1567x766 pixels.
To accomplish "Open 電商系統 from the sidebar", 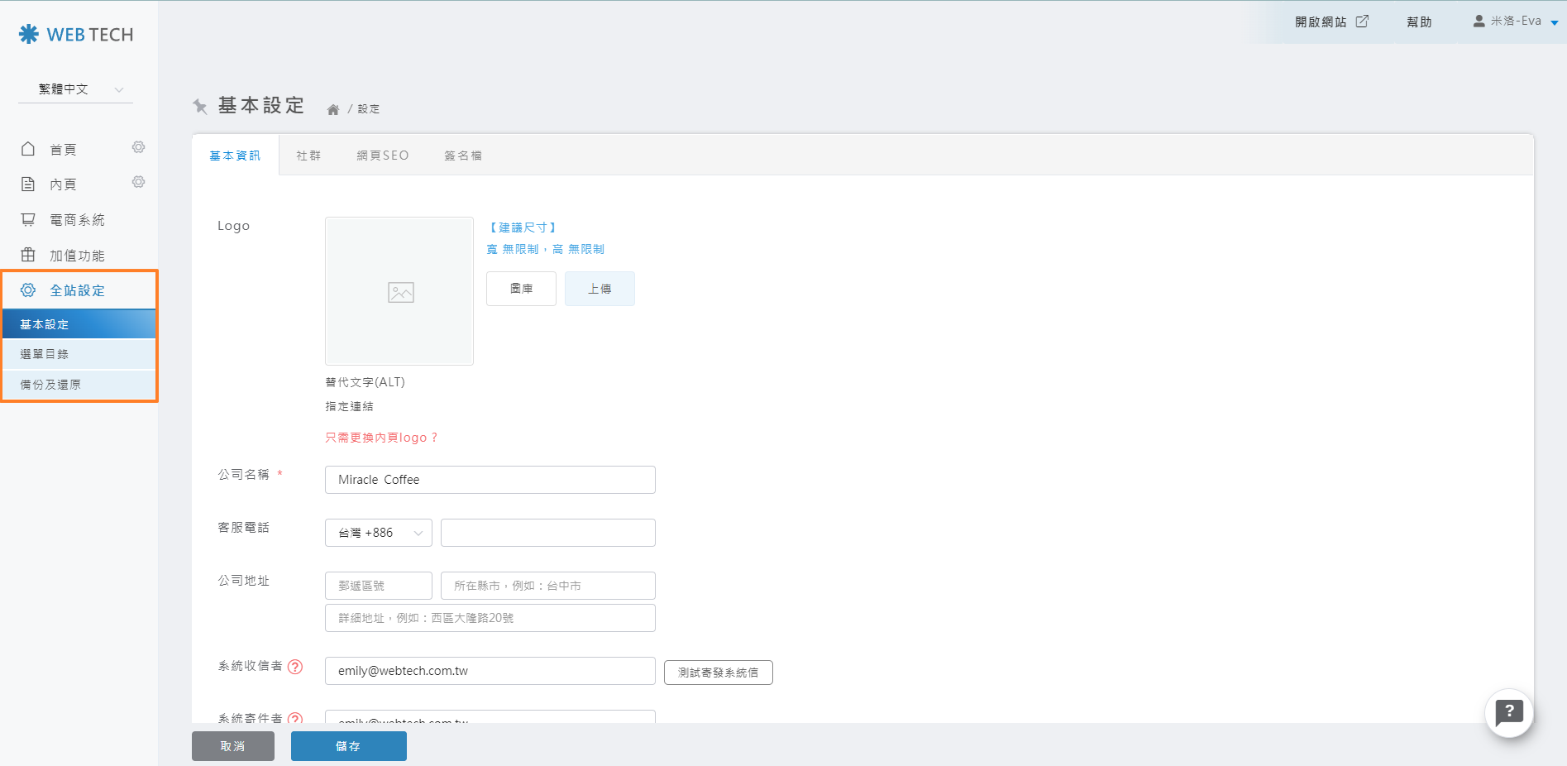I will click(77, 220).
